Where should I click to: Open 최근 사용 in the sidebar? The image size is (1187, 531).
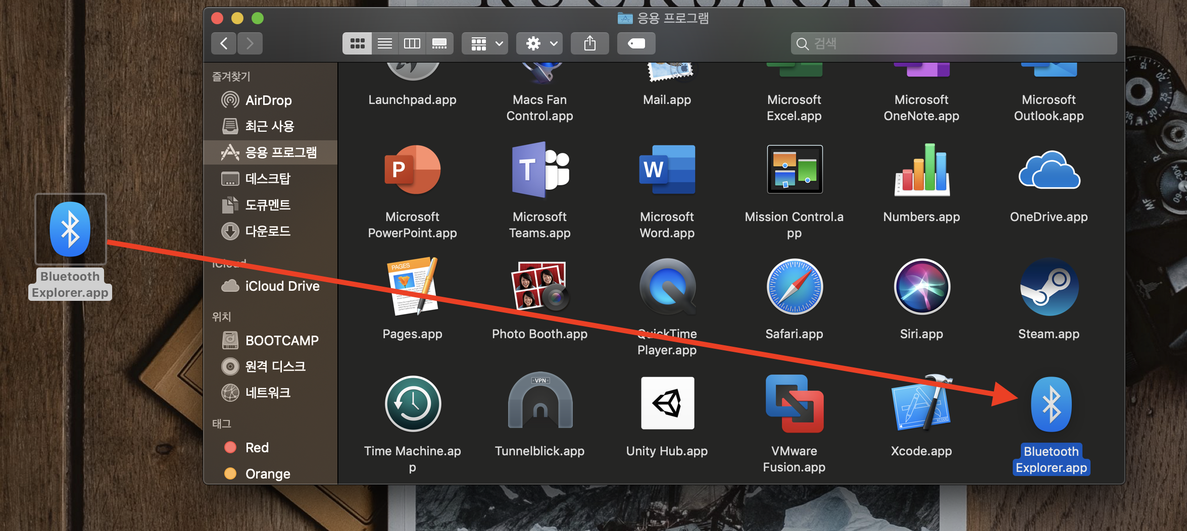270,126
